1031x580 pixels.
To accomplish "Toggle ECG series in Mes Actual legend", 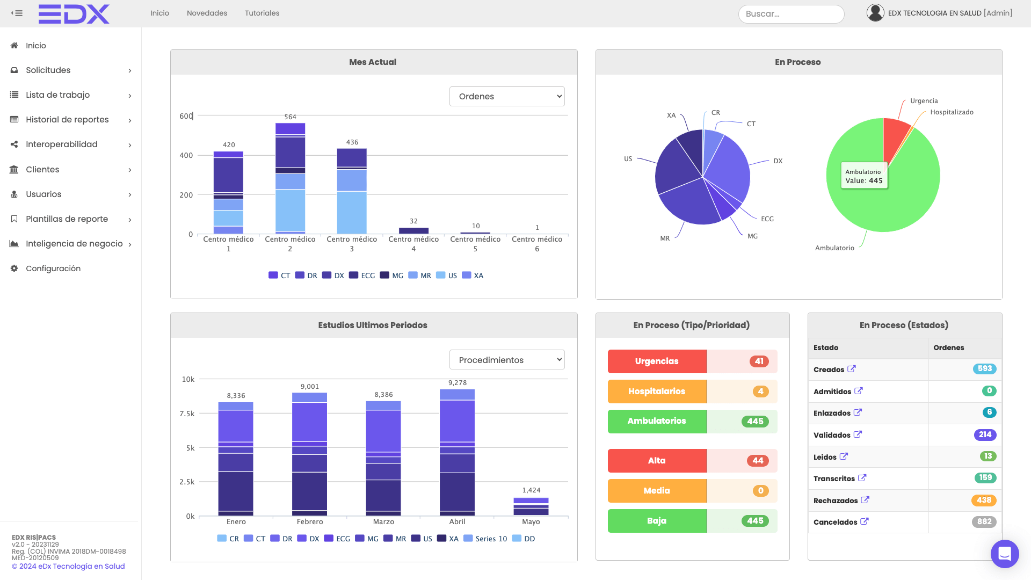I will (x=362, y=275).
